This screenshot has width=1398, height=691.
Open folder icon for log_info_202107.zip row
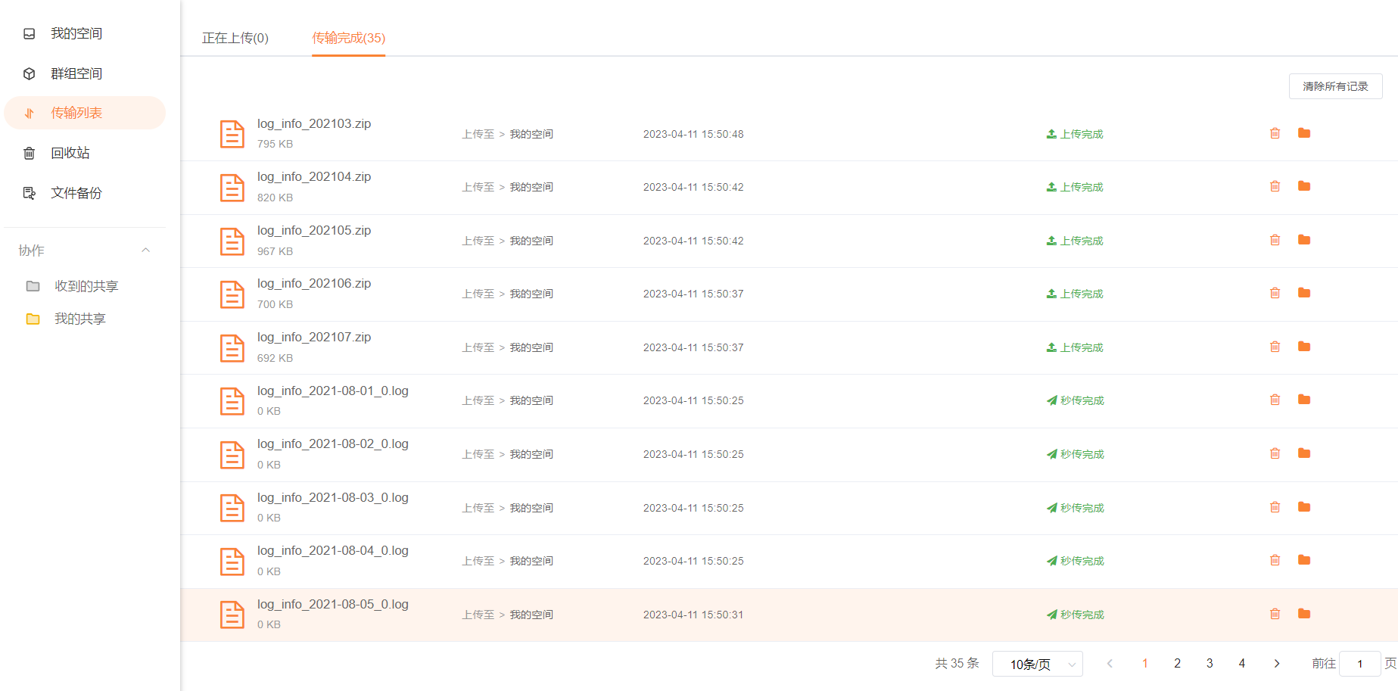point(1303,347)
